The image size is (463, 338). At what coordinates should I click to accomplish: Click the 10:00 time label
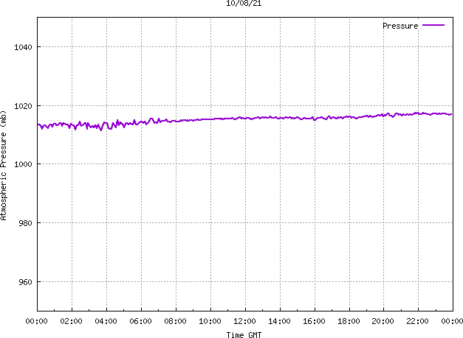tap(210, 321)
